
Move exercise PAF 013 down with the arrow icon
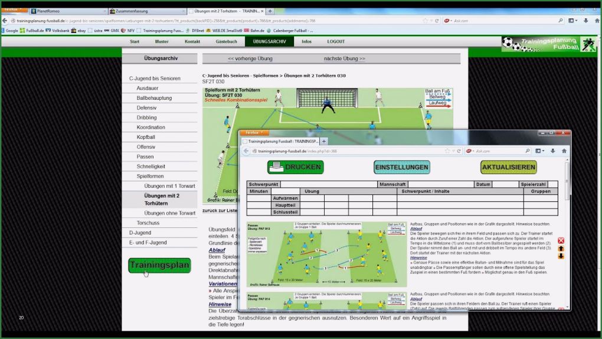point(561,256)
